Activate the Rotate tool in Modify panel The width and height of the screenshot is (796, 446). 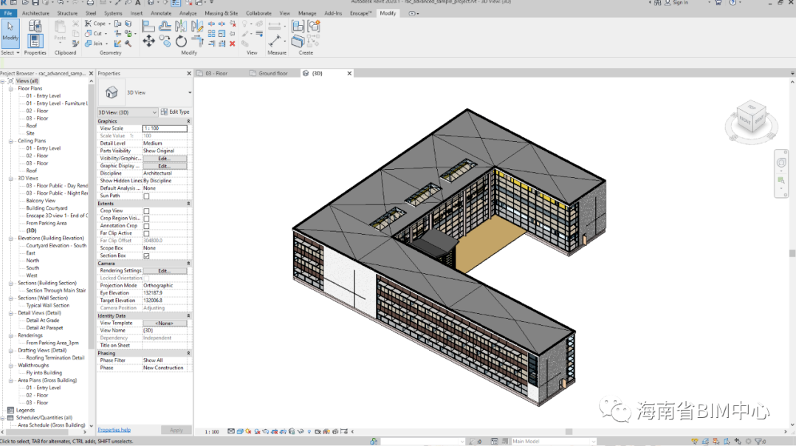point(182,41)
